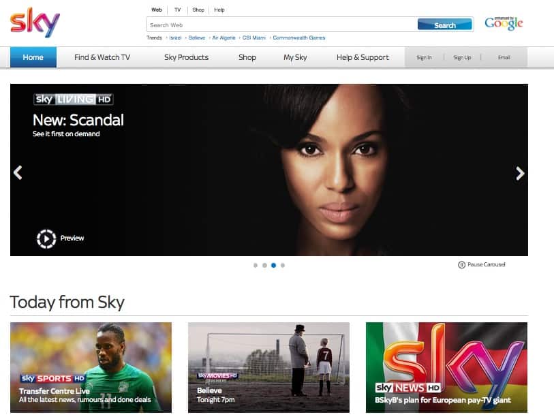
Task: Show the next carousel slide arrow
Action: tap(520, 173)
